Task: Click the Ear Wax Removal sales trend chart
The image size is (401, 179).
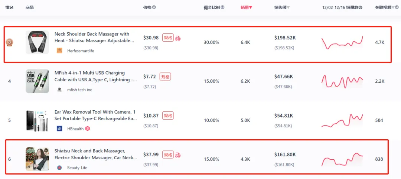Action: 342,120
